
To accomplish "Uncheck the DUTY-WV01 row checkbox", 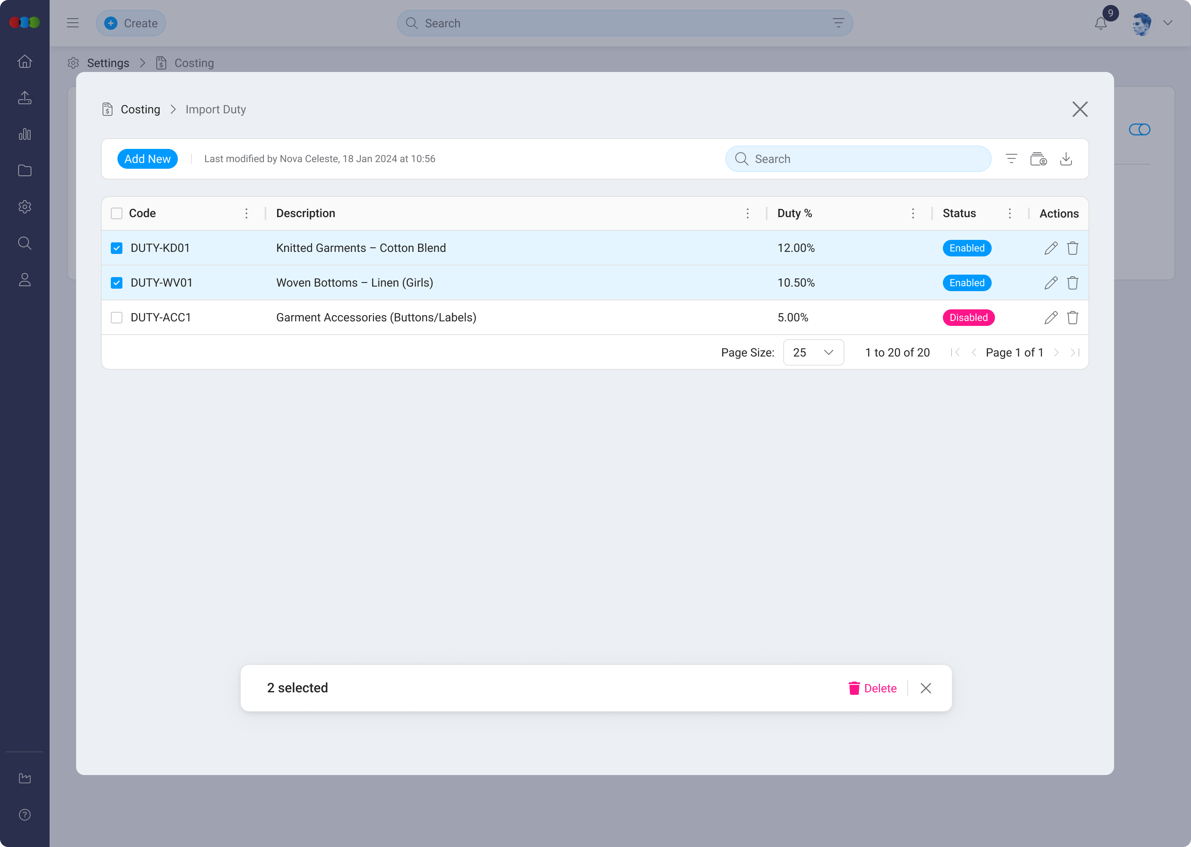I will click(x=116, y=282).
